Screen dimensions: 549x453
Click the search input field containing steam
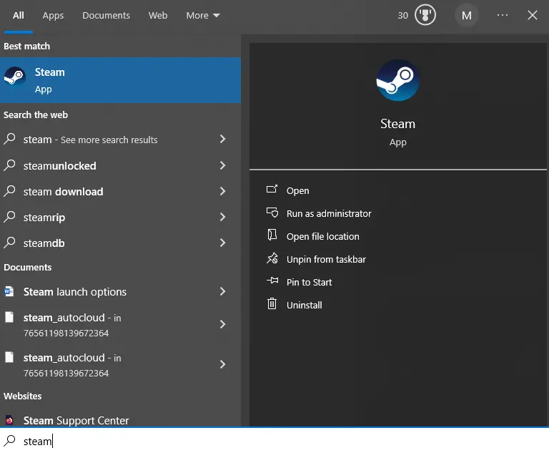pos(274,441)
